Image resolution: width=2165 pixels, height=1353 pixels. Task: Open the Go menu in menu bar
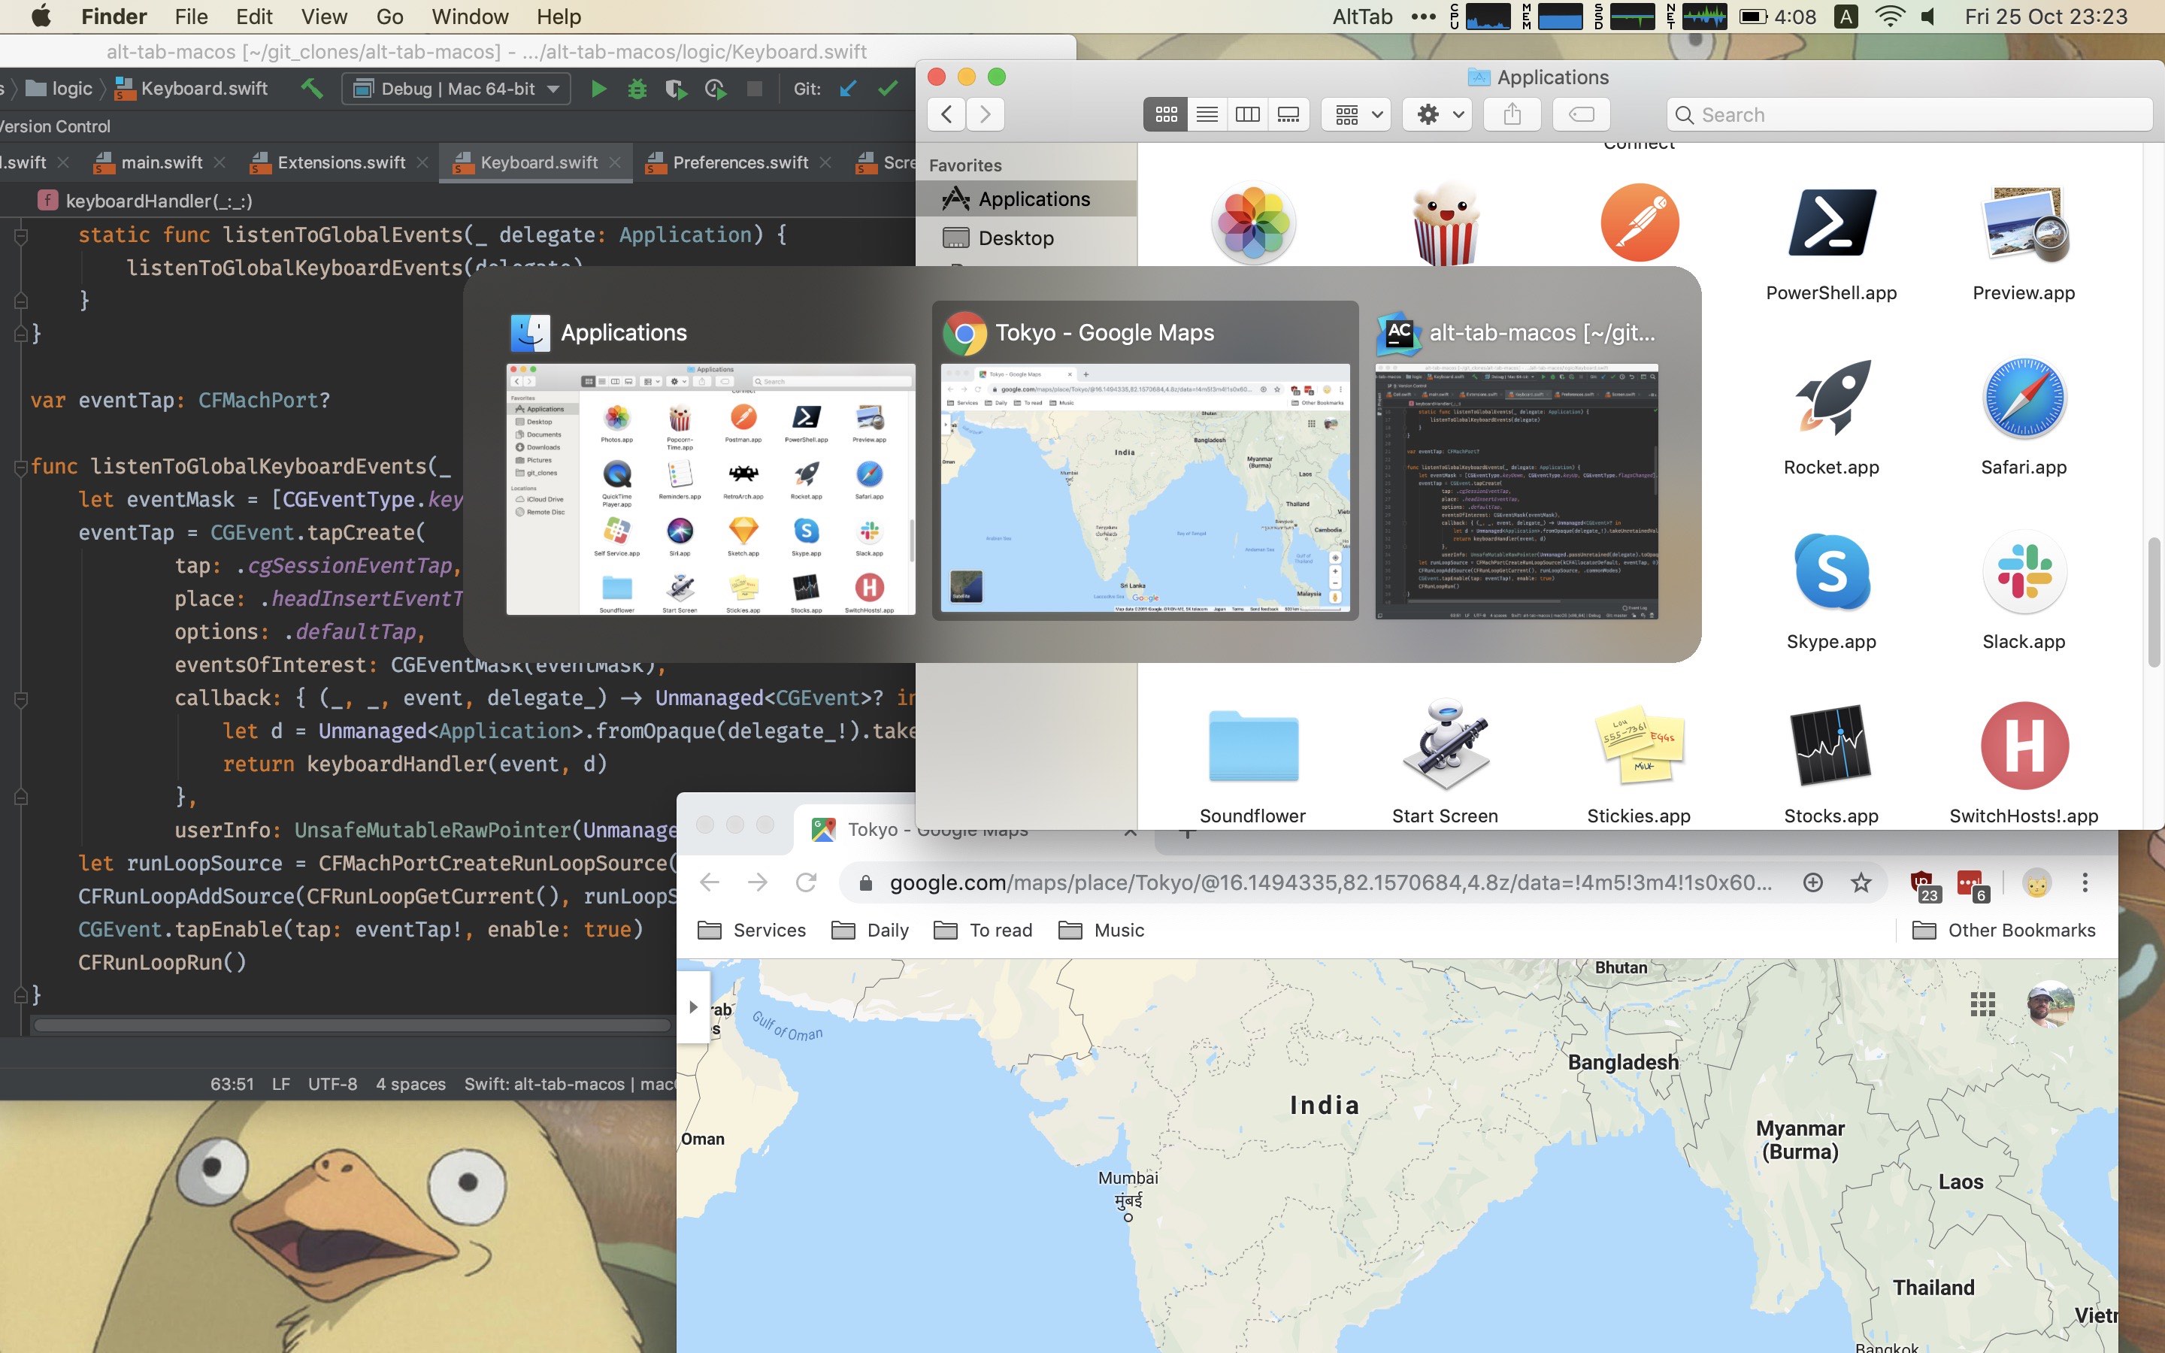(x=389, y=17)
